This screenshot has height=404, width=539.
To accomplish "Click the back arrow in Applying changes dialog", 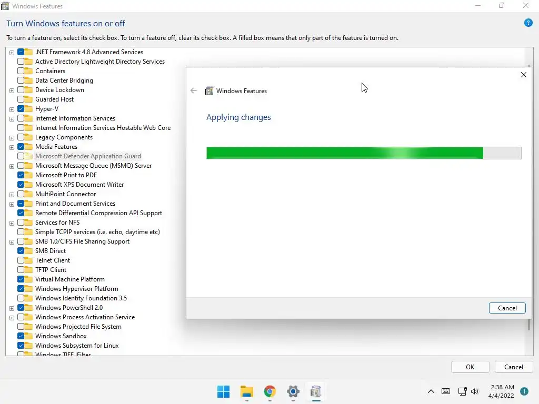I will pyautogui.click(x=194, y=90).
